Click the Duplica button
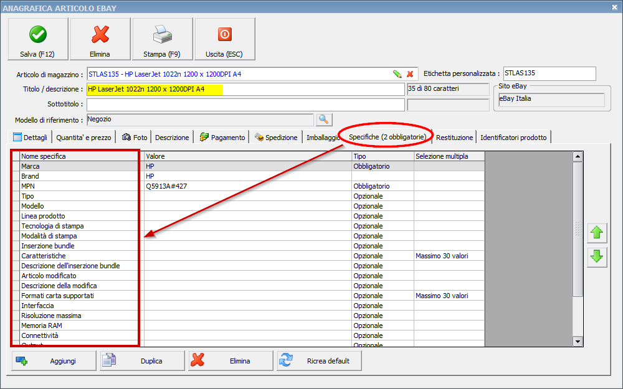This screenshot has height=389, width=623. click(142, 361)
